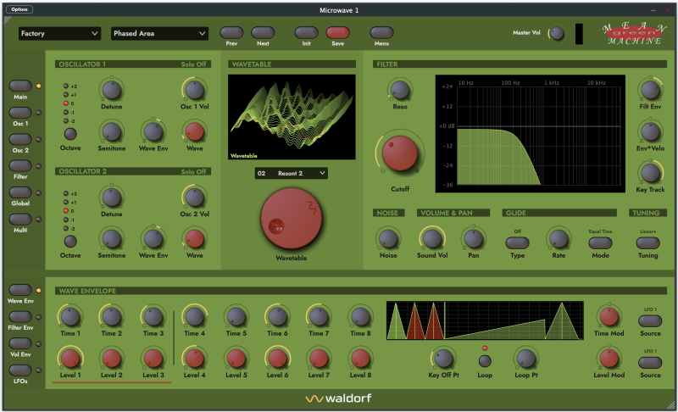Toggle the Glide Type button

pyautogui.click(x=517, y=243)
